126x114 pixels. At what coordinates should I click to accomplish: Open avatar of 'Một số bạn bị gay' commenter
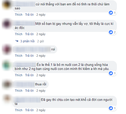(x=7, y=24)
